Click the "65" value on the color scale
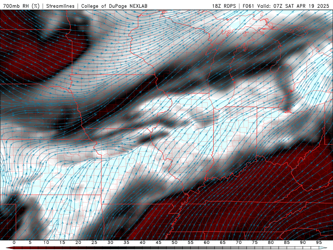333x250 pixels. coord(223,242)
